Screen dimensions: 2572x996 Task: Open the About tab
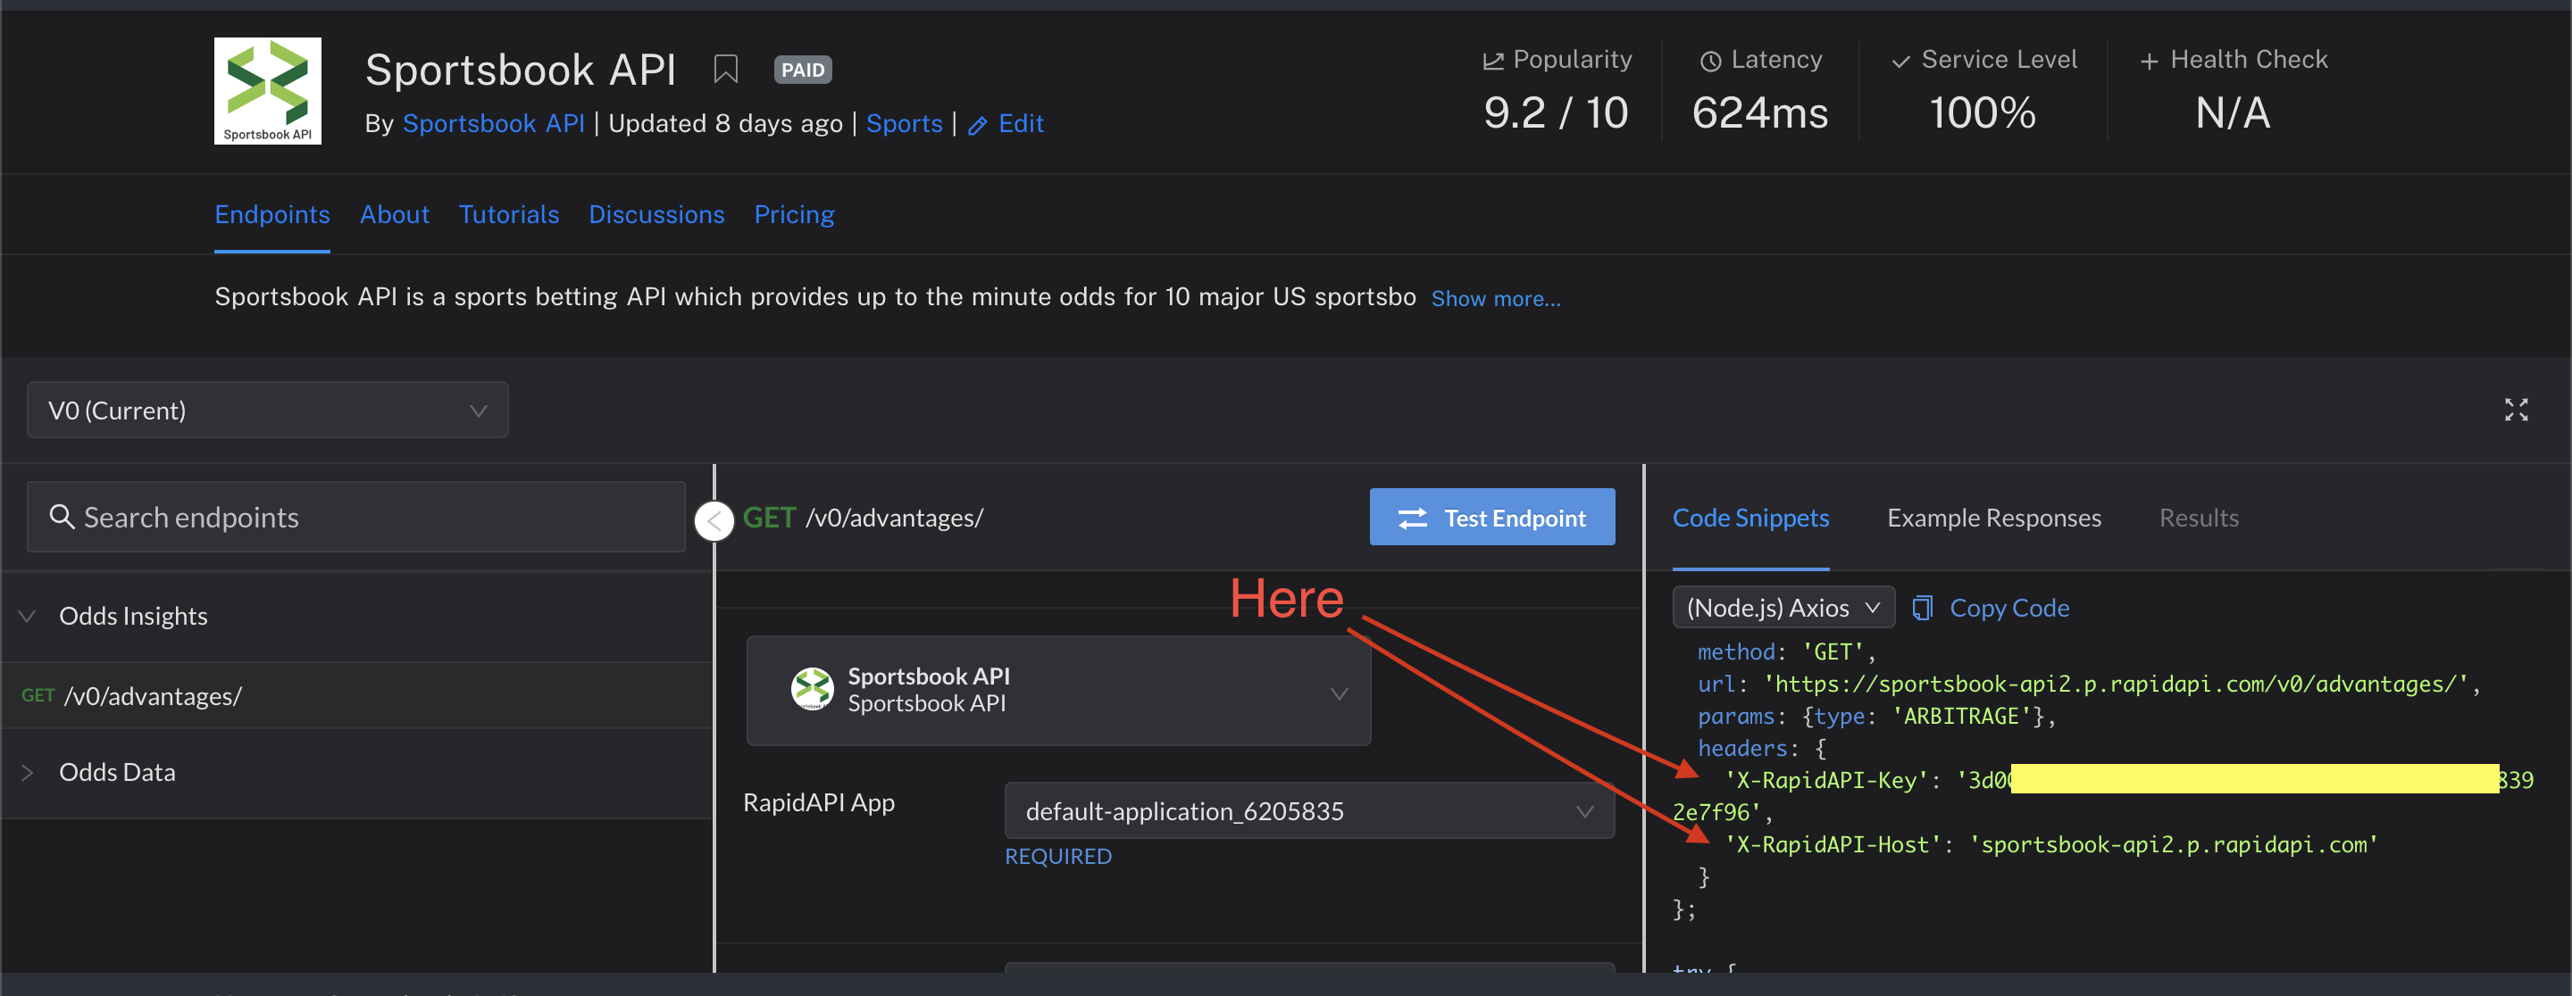tap(395, 214)
